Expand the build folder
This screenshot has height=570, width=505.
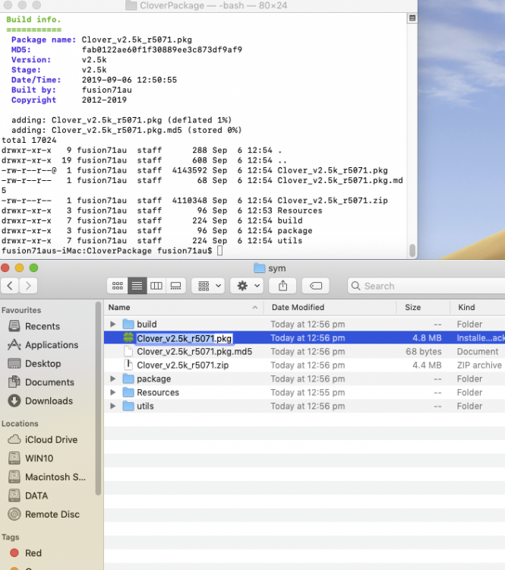[x=112, y=324]
